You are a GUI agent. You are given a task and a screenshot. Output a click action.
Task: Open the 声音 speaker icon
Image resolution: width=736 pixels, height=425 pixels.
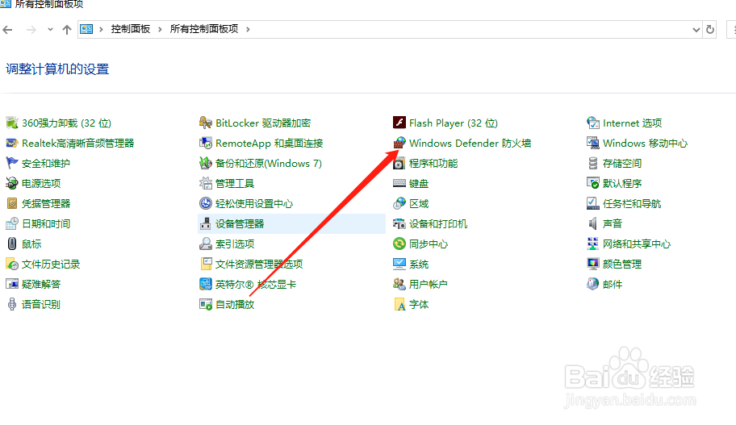tap(593, 223)
